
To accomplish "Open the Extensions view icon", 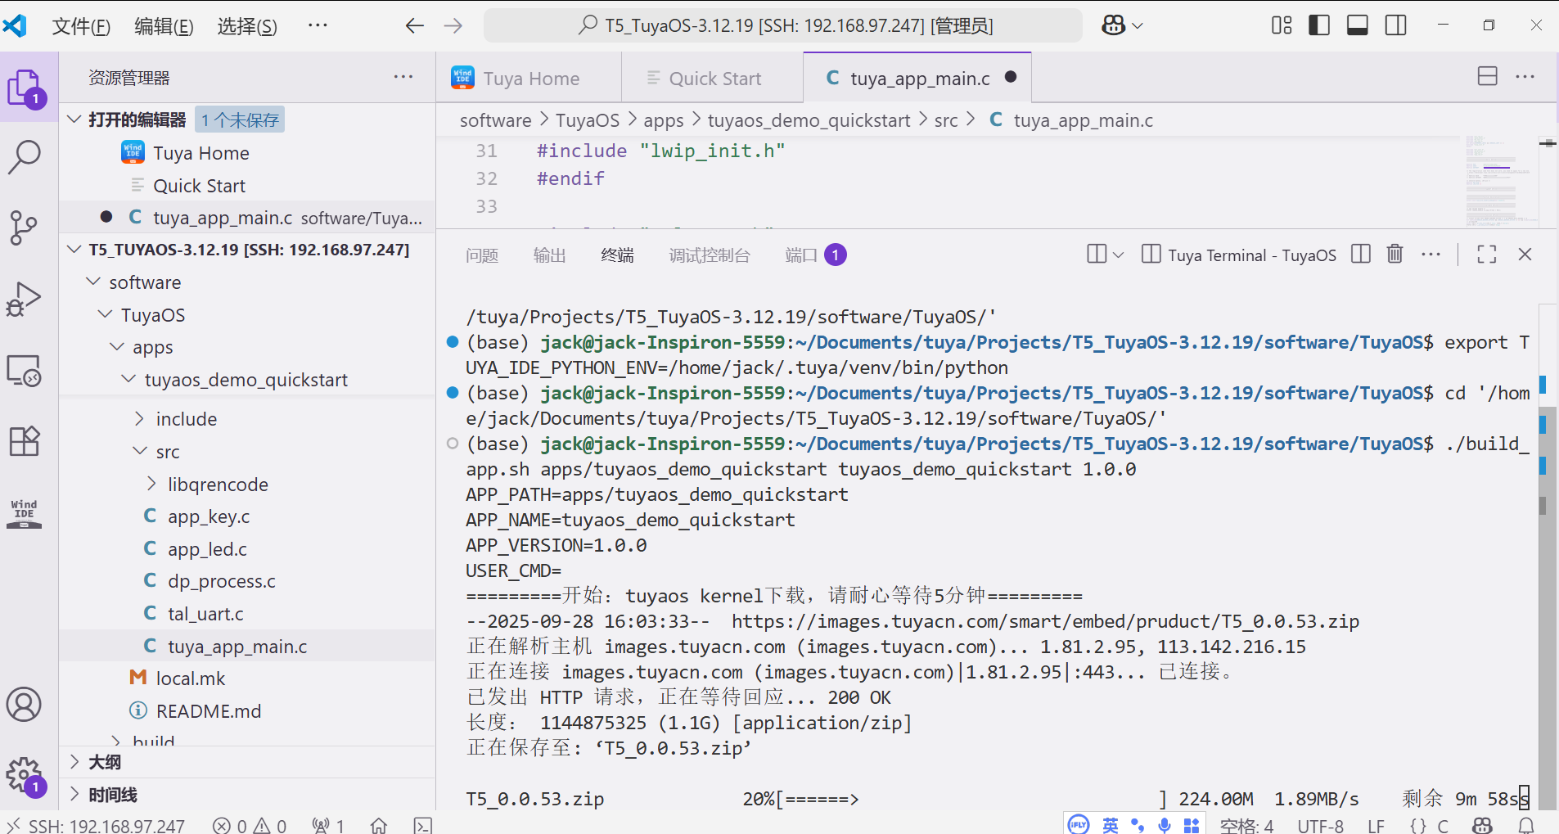I will click(x=24, y=441).
